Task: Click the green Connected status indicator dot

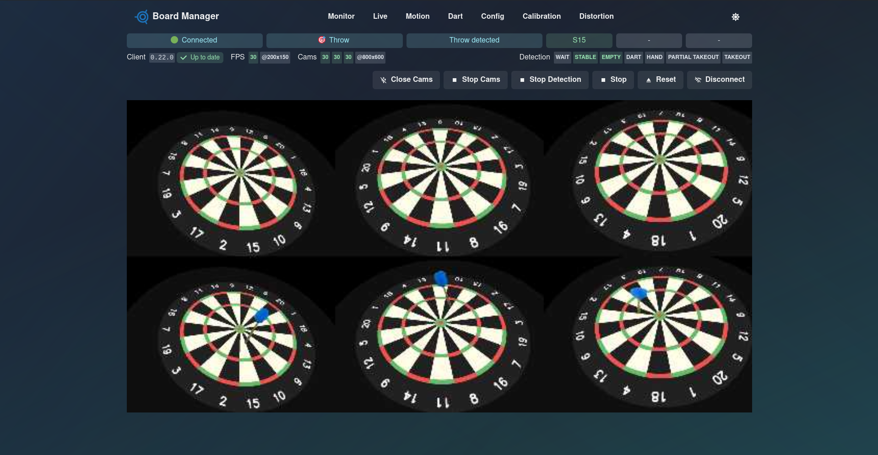Action: click(174, 40)
